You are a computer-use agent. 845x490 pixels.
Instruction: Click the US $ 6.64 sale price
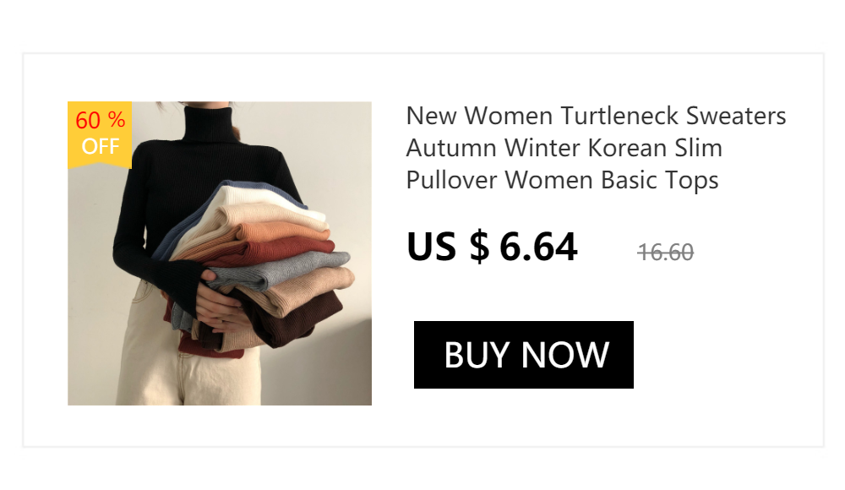click(492, 247)
